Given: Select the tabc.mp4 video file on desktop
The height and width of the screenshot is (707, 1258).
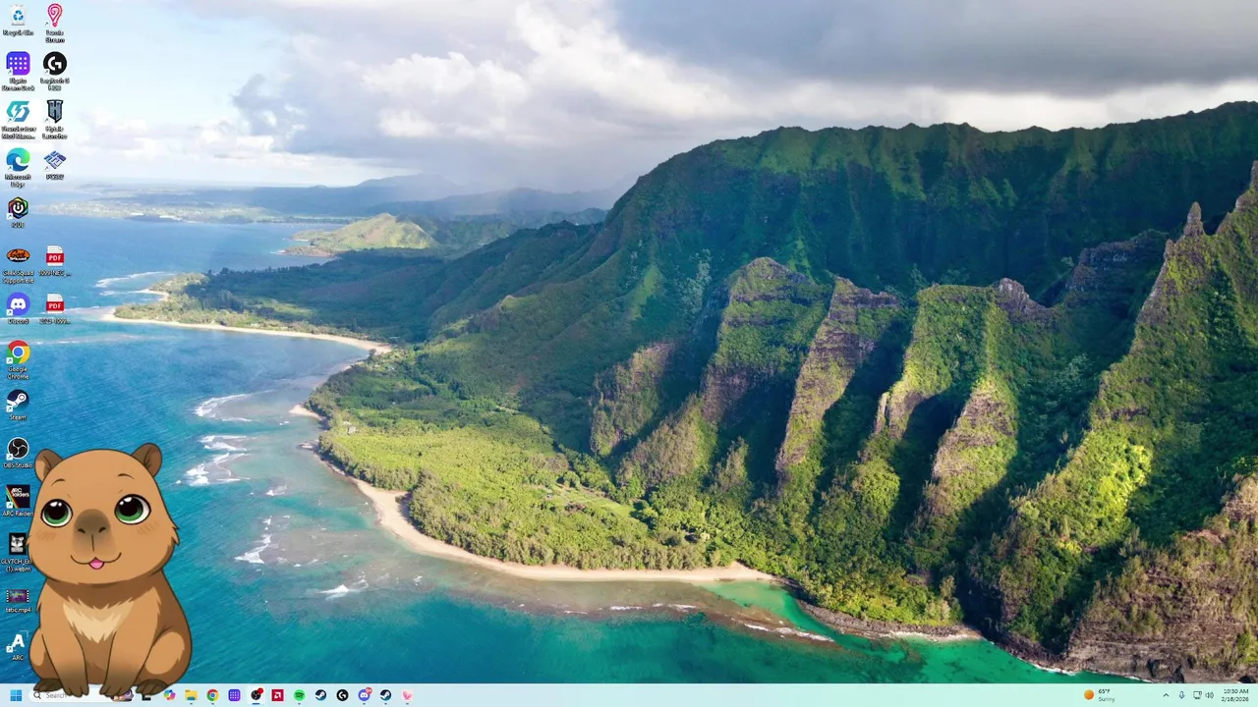Looking at the screenshot, I should (x=18, y=600).
